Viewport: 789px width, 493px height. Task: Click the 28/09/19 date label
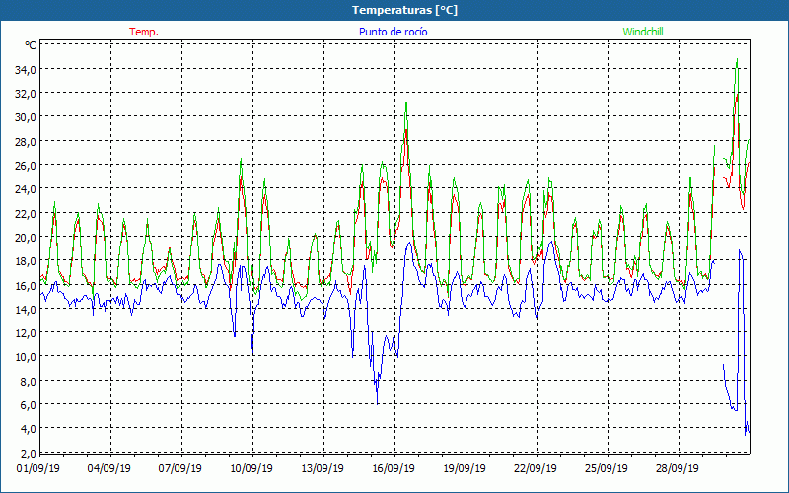pos(678,468)
